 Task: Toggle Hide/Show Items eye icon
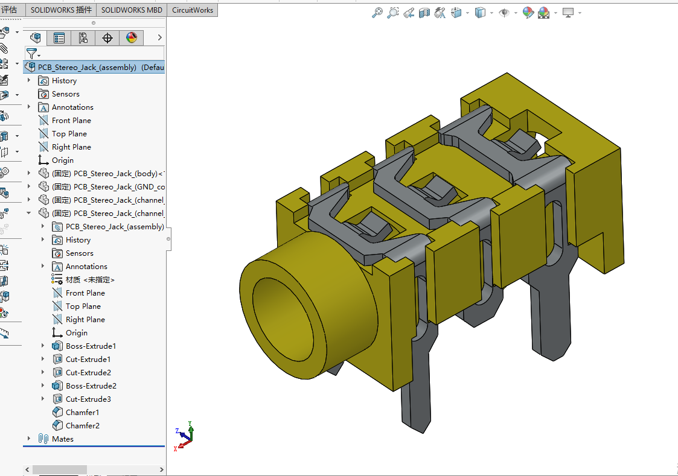click(x=504, y=13)
